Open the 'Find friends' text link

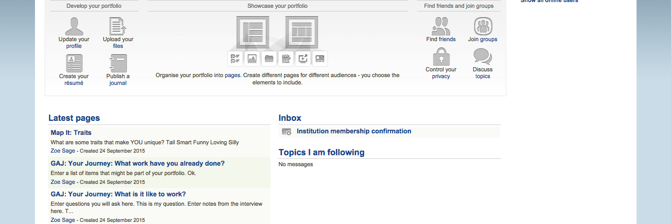[441, 40]
